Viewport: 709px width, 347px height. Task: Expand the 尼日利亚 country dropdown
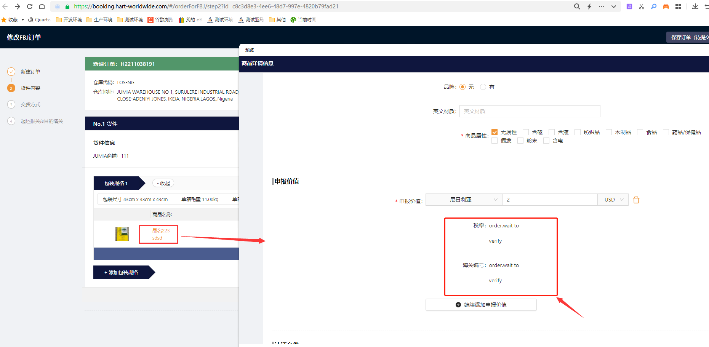(464, 200)
